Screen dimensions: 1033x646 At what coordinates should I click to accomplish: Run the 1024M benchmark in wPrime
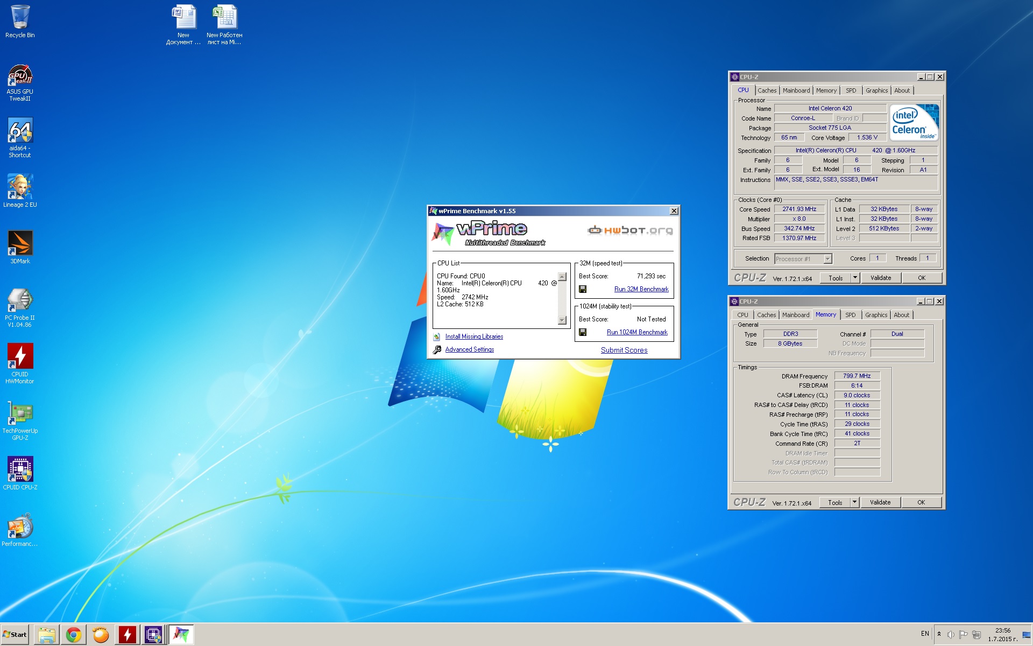(x=637, y=332)
